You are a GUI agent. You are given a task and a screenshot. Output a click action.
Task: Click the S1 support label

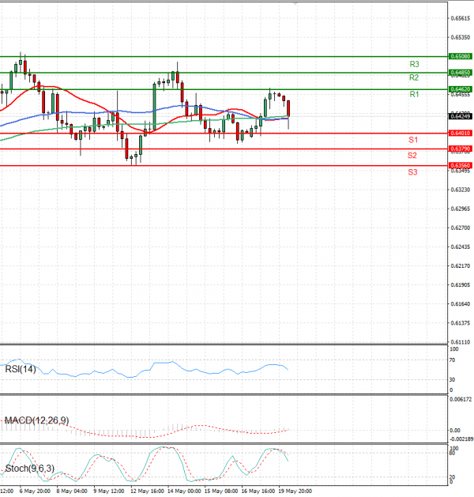click(412, 140)
